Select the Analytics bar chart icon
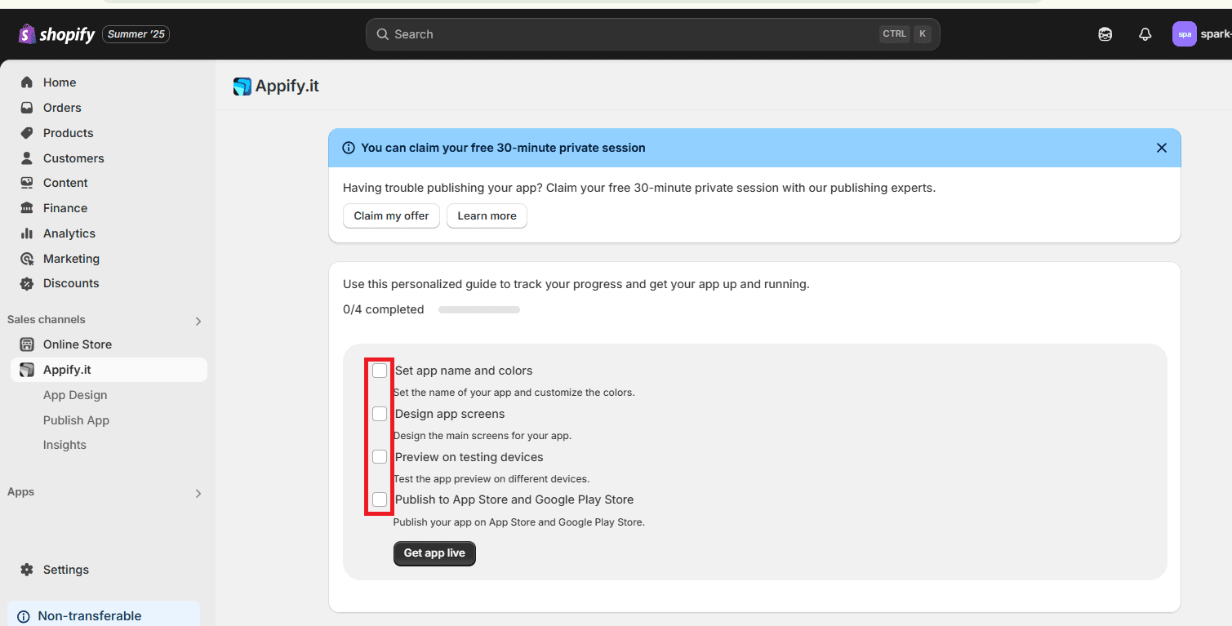1232x626 pixels. (27, 233)
